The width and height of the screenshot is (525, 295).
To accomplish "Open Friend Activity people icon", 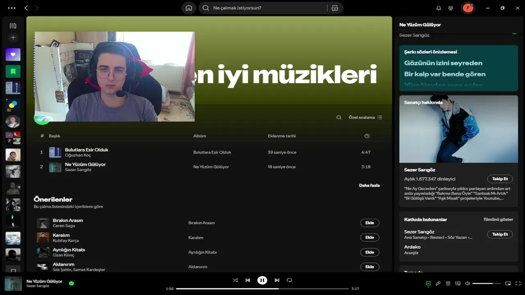I will [451, 8].
